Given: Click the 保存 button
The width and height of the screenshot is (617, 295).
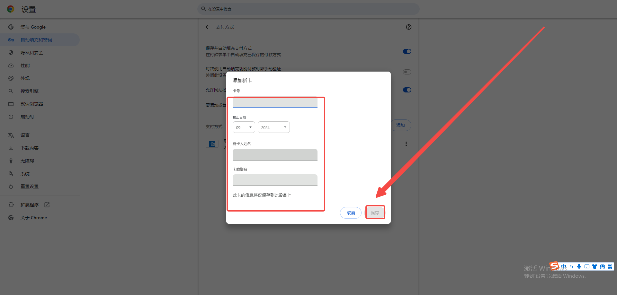Looking at the screenshot, I should tap(375, 213).
